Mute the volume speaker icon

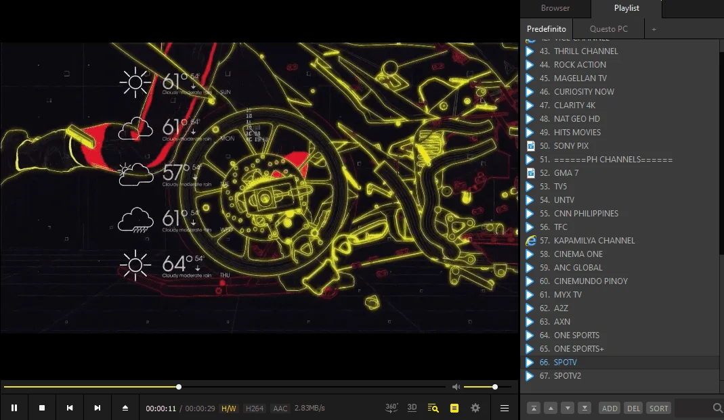(x=456, y=387)
